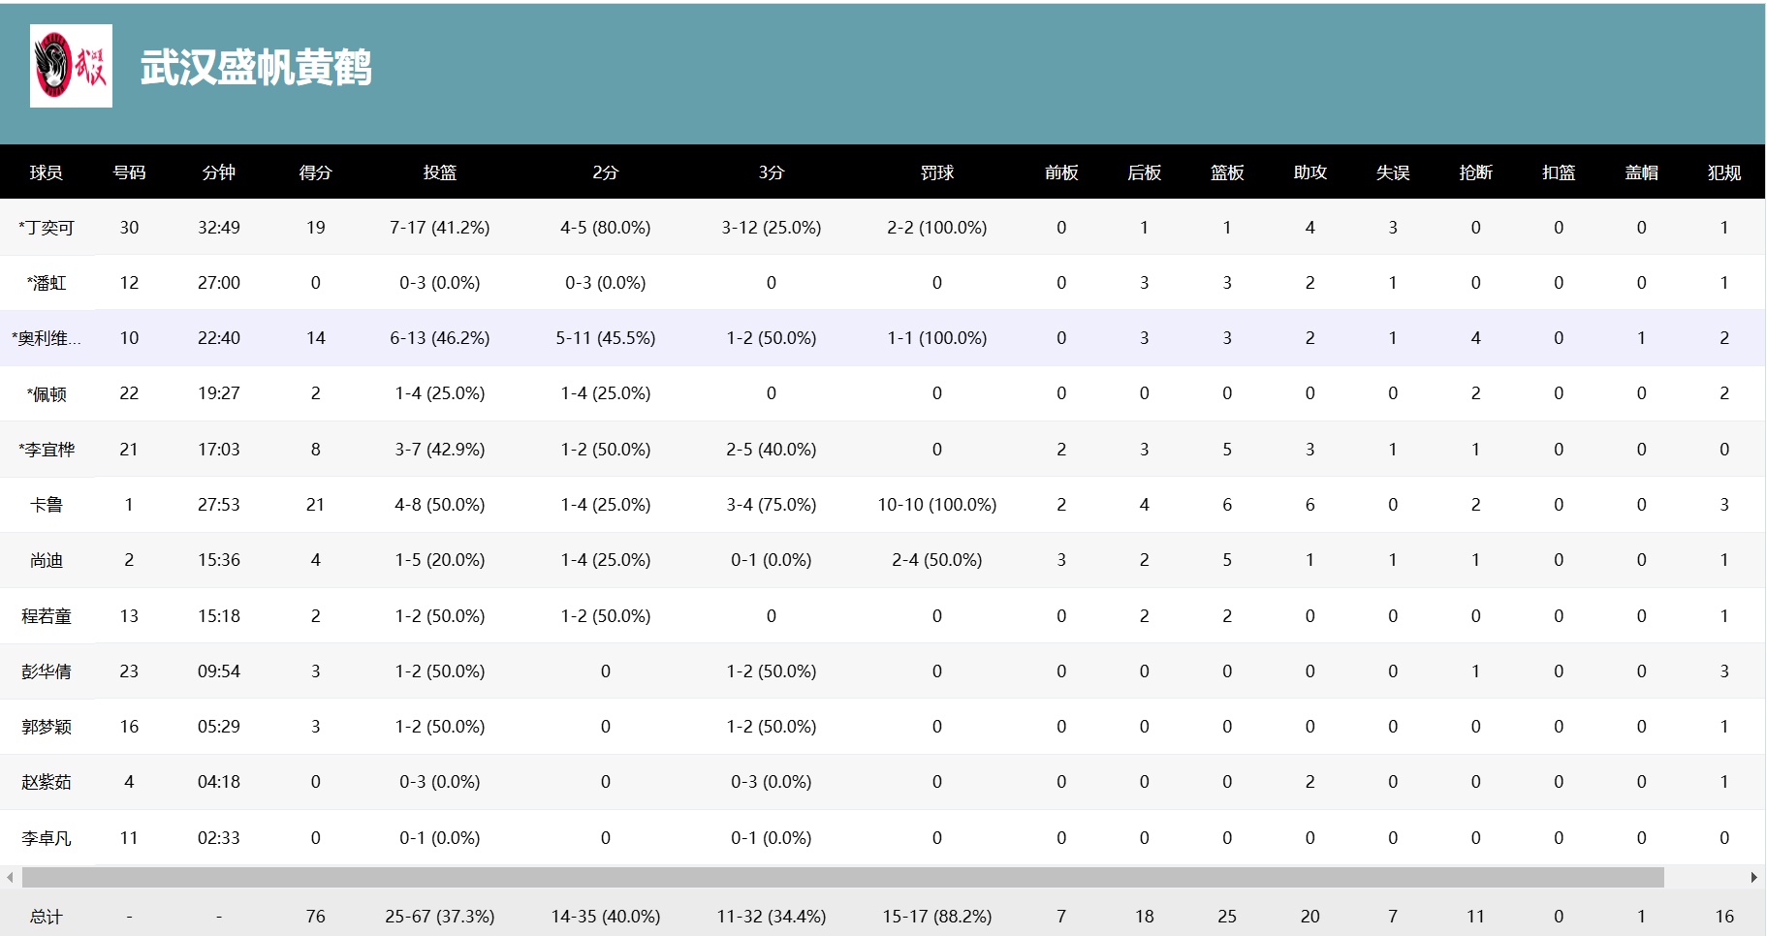Click the 犯规 column header
Viewport: 1767px width, 936px height.
[1723, 172]
